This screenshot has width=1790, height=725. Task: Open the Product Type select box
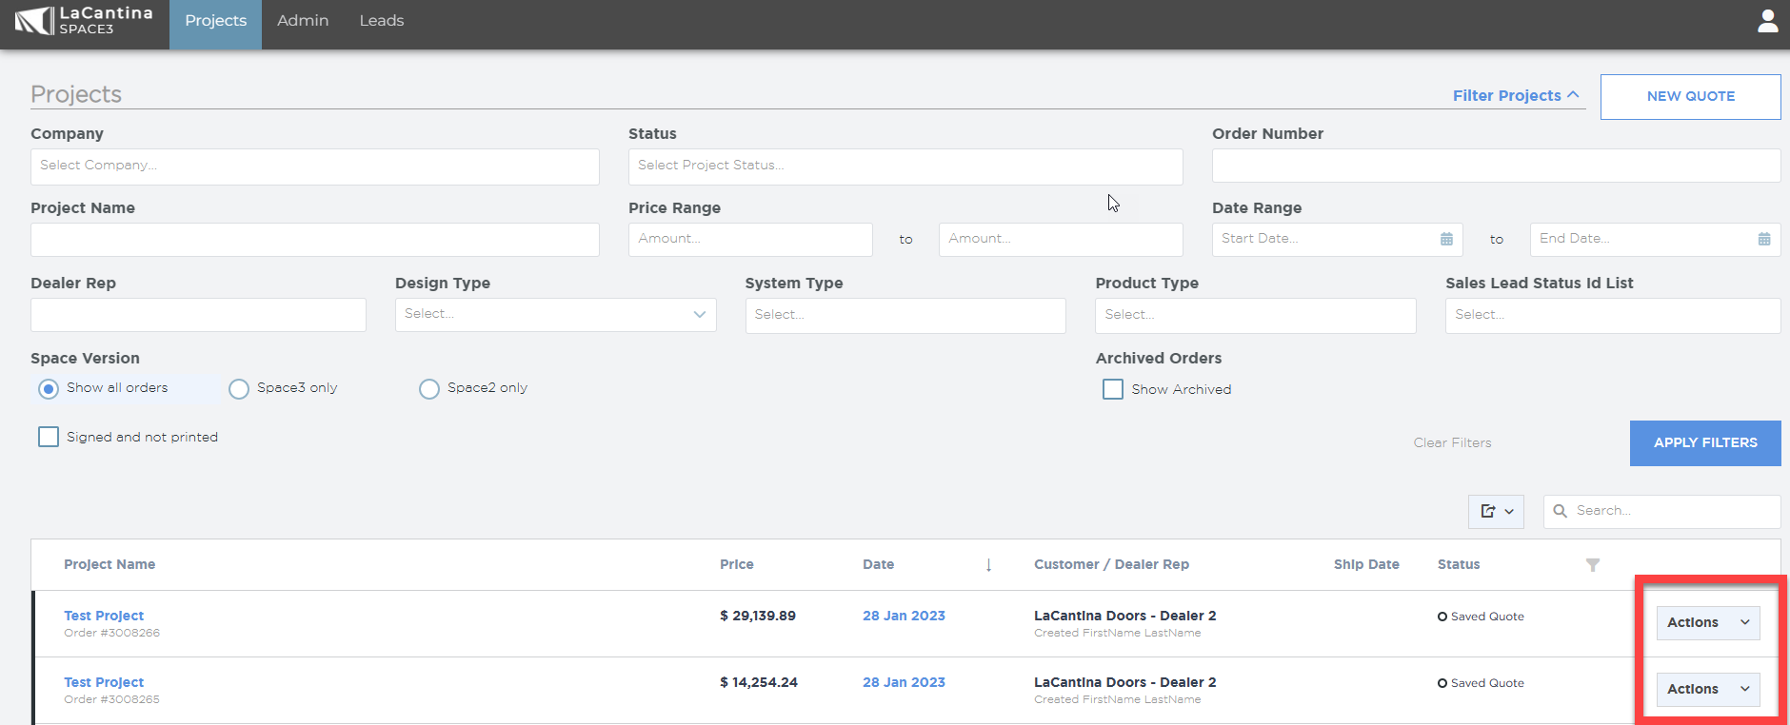point(1256,316)
